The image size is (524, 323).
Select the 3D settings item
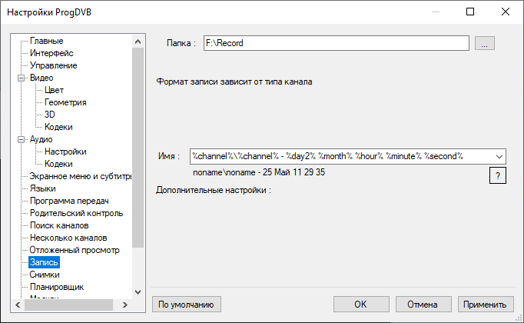50,115
